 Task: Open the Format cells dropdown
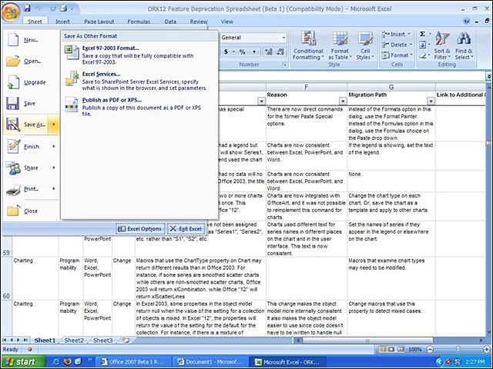(397, 55)
